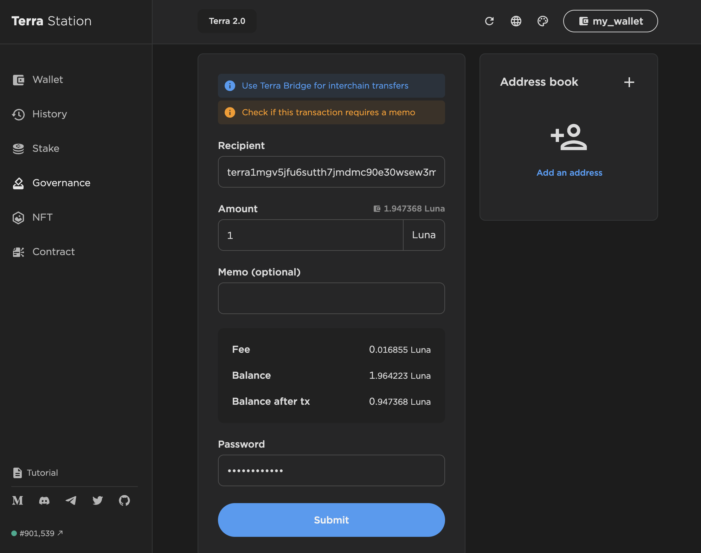This screenshot has height=553, width=701.
Task: Open the my_wallet dropdown button
Action: pyautogui.click(x=610, y=21)
